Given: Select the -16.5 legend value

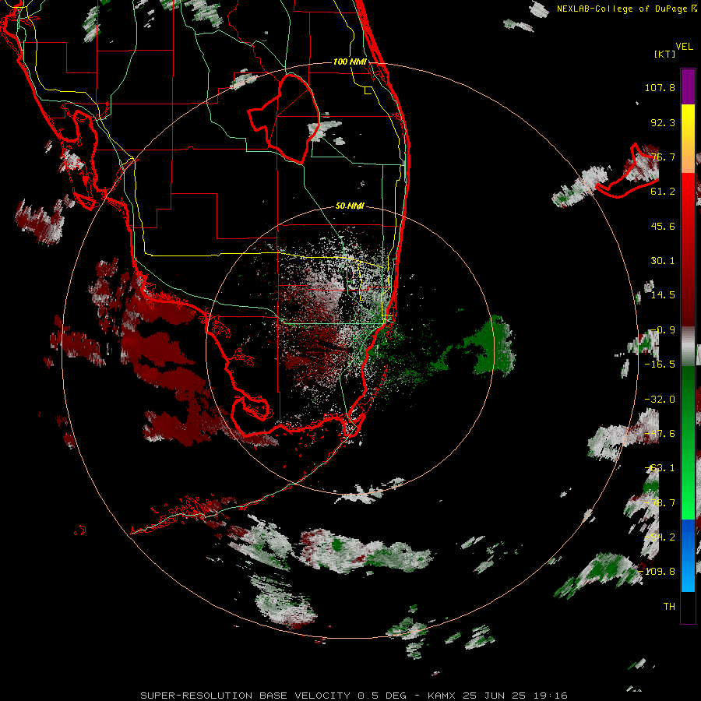Looking at the screenshot, I should point(660,365).
